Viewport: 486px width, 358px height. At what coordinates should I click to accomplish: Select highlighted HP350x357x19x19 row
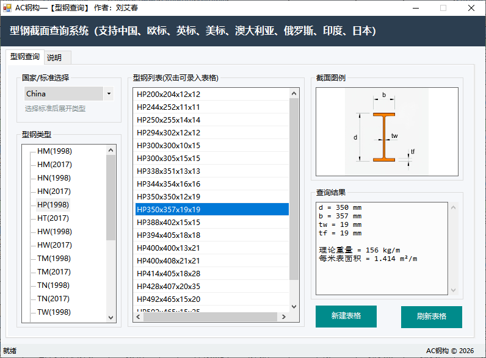(212, 210)
